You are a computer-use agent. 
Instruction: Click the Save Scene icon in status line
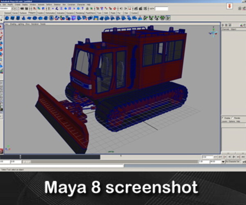tap(27, 9)
